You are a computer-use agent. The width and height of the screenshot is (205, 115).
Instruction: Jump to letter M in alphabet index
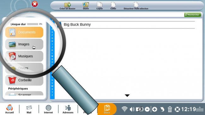pyautogui.click(x=52, y=56)
